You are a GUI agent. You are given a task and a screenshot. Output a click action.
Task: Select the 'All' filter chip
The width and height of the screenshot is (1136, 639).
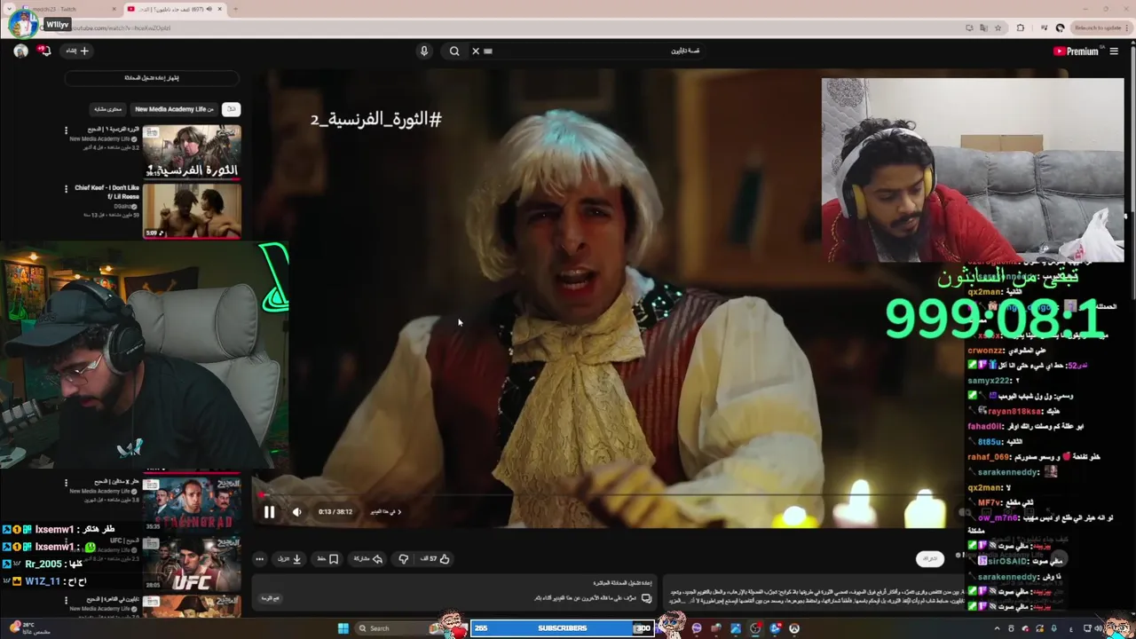231,109
